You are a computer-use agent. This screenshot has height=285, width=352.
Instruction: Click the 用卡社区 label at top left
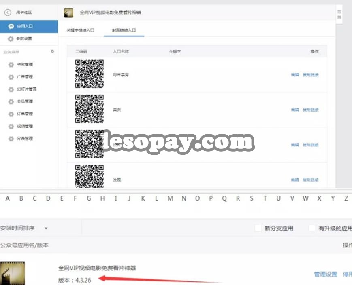coord(24,12)
